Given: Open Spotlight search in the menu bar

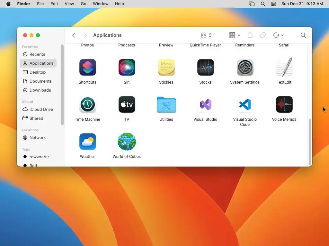Looking at the screenshot, I should pos(263,4).
